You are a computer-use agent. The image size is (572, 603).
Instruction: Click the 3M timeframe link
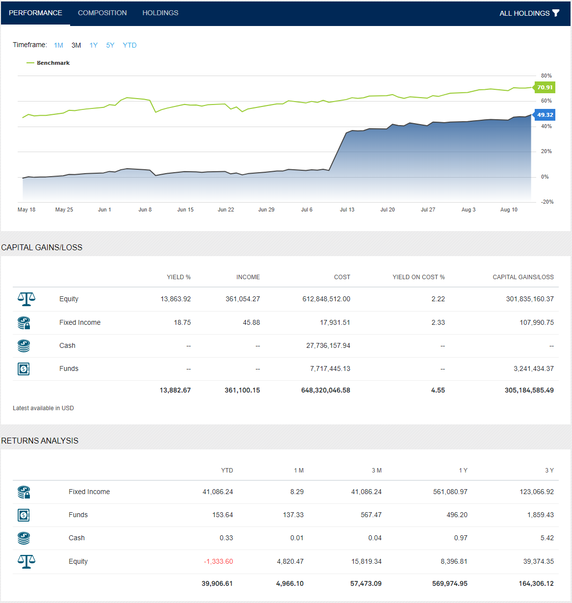(76, 45)
